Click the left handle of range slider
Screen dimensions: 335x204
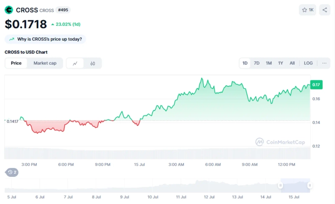pos(281,185)
